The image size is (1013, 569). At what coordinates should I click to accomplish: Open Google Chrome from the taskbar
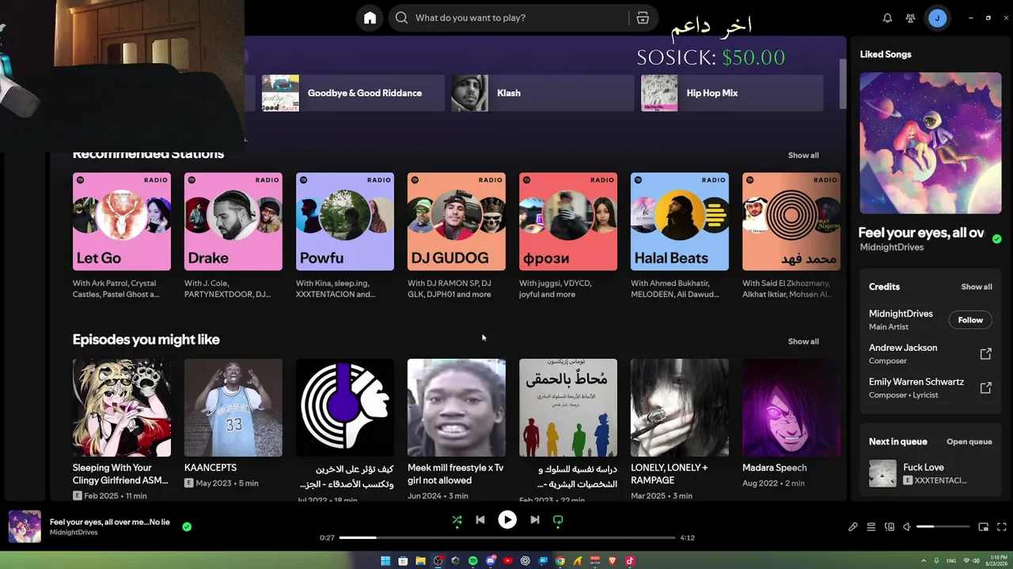click(x=560, y=561)
